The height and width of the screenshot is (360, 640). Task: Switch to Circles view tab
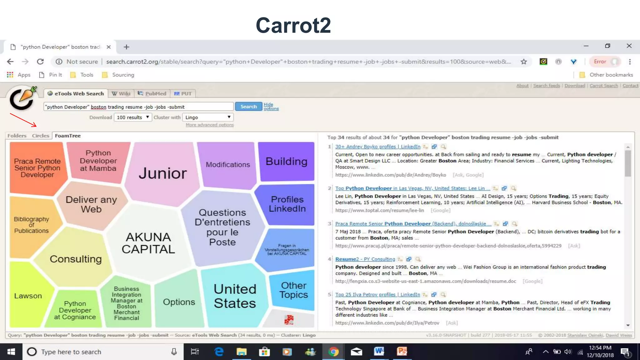[x=41, y=136]
